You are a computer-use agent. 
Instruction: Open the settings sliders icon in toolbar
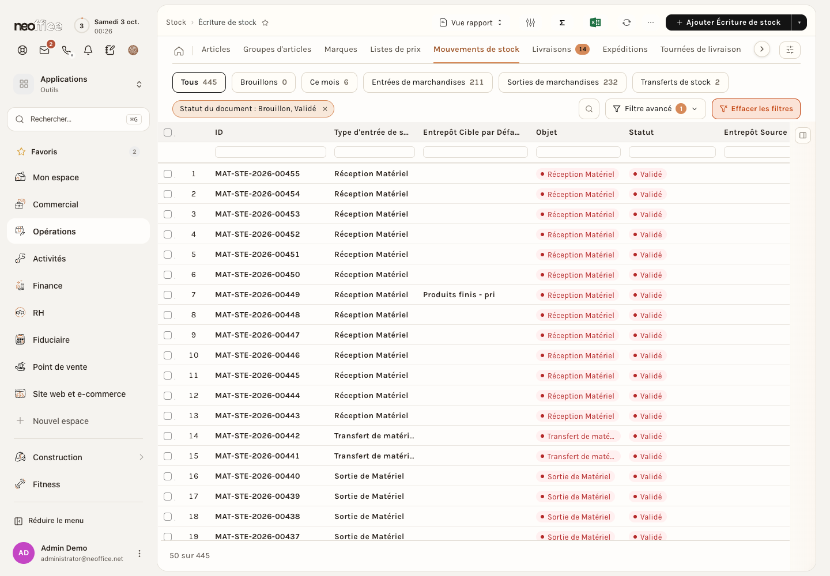pyautogui.click(x=530, y=22)
